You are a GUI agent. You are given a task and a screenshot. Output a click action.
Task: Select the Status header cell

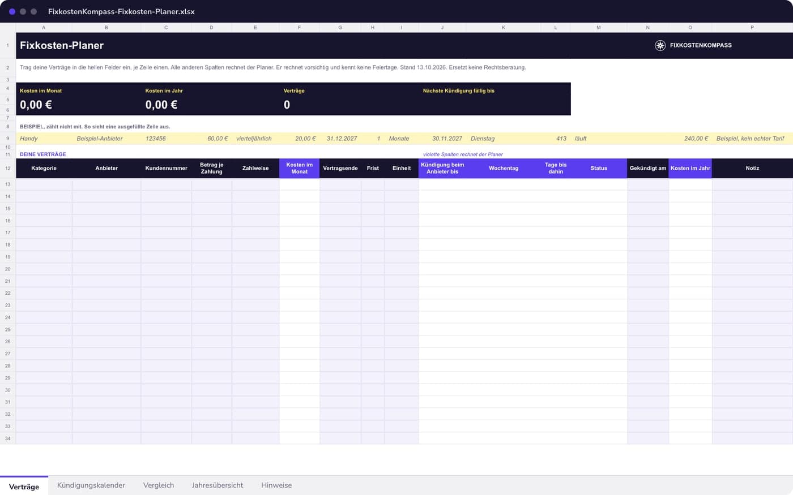pos(599,168)
